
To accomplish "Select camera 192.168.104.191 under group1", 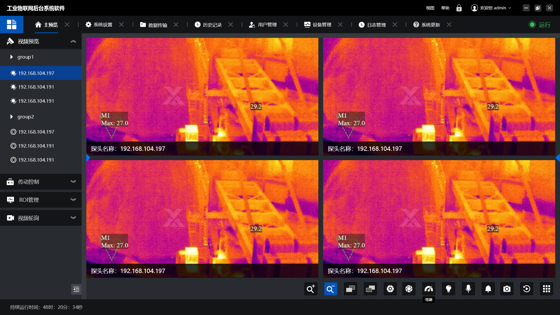I will [36, 87].
